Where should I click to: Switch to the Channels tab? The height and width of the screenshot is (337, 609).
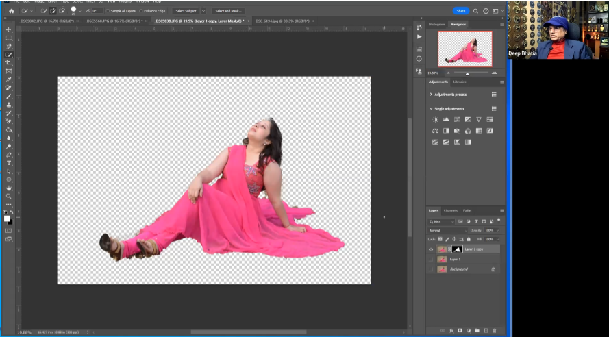[x=451, y=210]
